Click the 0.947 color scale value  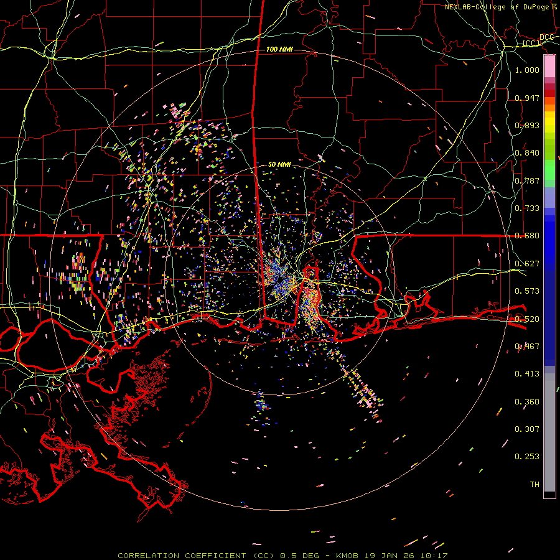527,98
